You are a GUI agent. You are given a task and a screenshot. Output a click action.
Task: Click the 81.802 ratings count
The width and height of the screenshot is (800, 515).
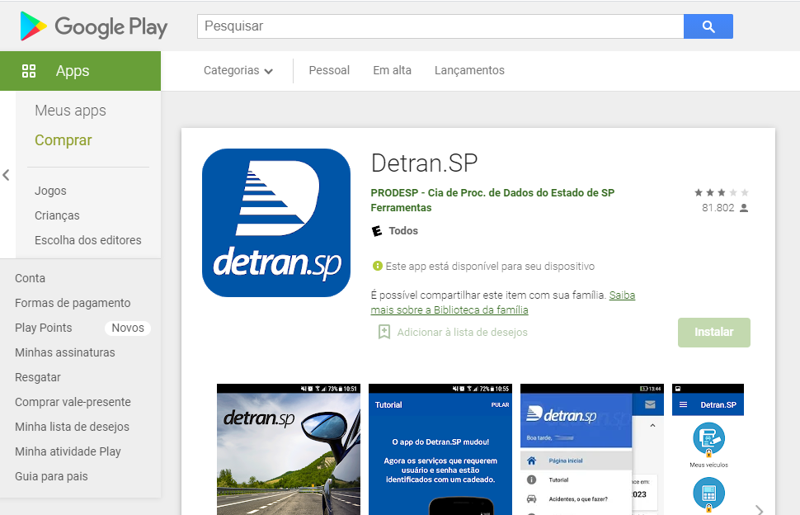click(718, 208)
